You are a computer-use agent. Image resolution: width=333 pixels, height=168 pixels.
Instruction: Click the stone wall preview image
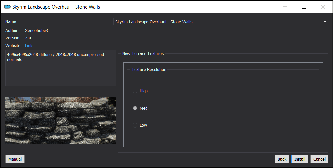[61, 121]
